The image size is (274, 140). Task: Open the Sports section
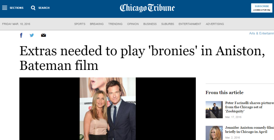click(x=80, y=24)
